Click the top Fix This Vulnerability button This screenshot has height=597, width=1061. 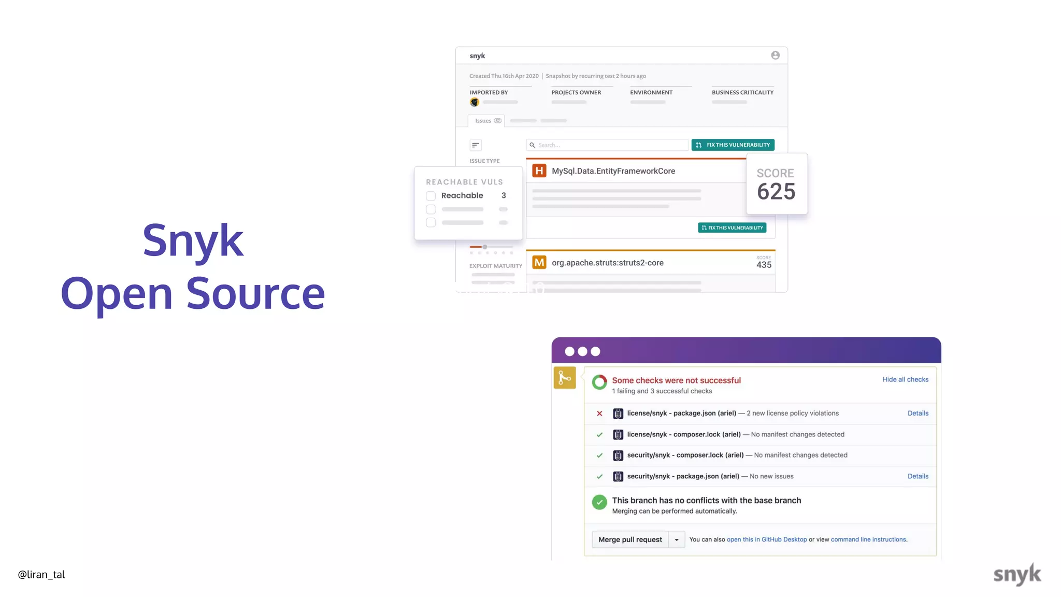tap(733, 145)
